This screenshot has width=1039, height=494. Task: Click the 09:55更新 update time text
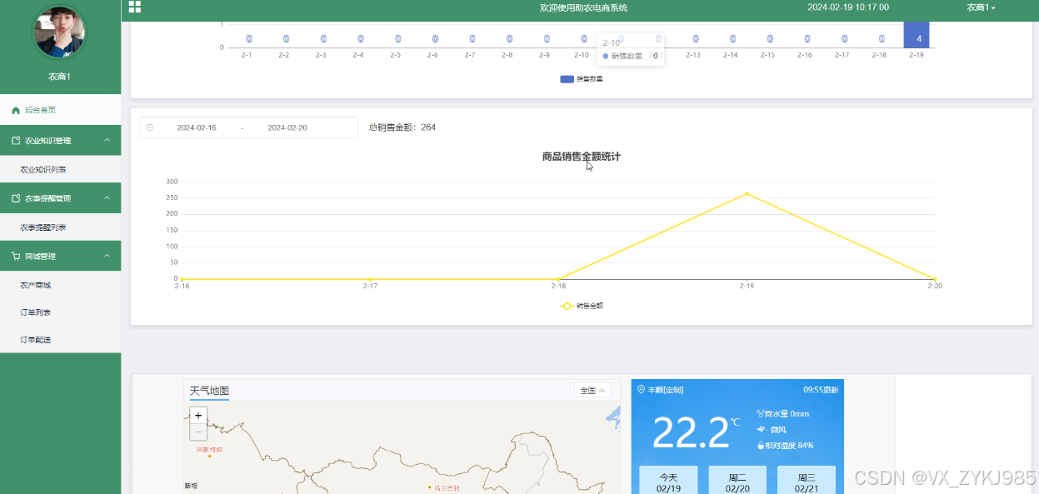click(x=821, y=389)
